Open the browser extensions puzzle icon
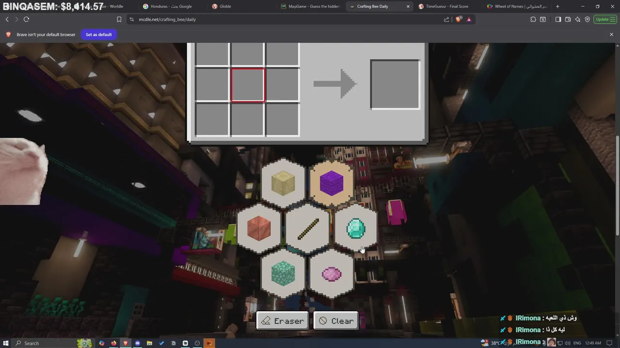Viewport: 620px width, 348px height. 533,19
